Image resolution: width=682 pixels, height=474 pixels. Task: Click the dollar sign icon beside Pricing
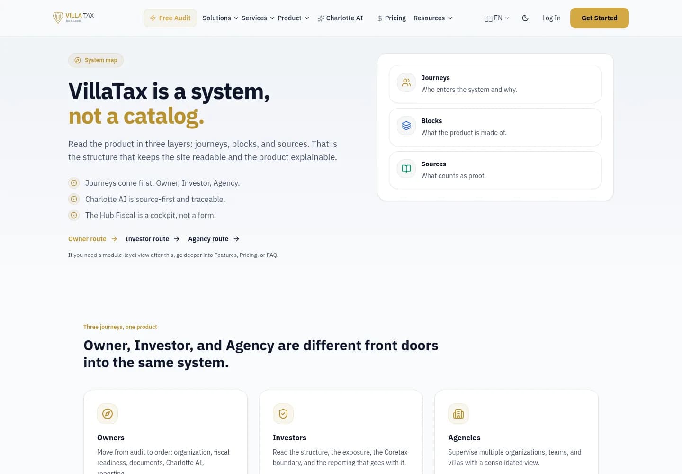click(380, 18)
